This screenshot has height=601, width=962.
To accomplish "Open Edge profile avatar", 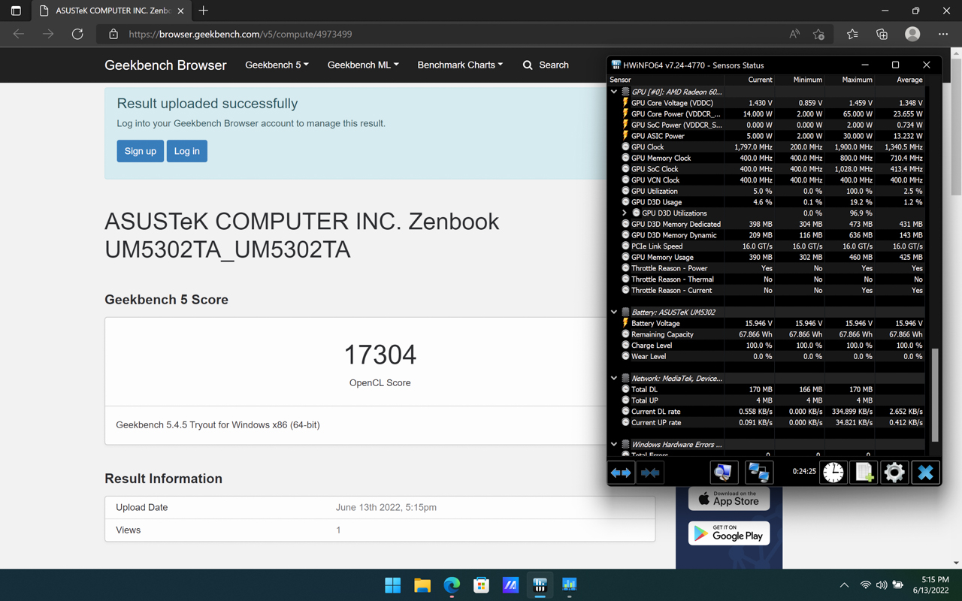I will click(912, 34).
